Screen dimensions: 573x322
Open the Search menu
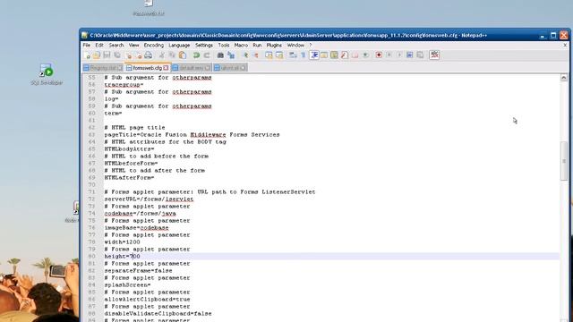pos(116,46)
